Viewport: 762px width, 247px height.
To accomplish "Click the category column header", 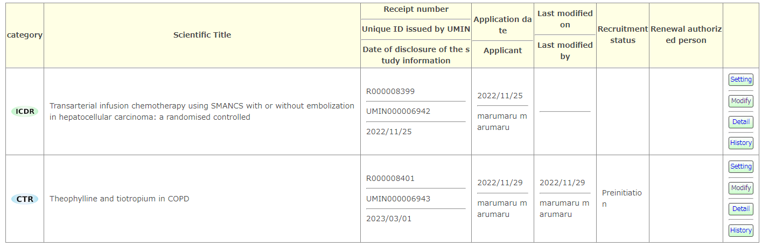I will pos(25,35).
